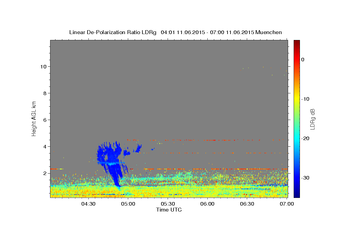This screenshot has height=237, width=356.
Task: Click the '06:00' time axis label
Action: (x=207, y=204)
